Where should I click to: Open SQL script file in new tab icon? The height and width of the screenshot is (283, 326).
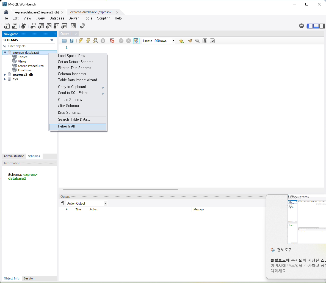click(x=15, y=26)
